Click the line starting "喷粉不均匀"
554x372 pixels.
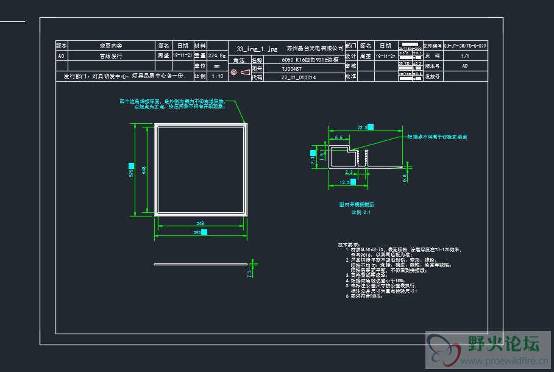point(401,265)
